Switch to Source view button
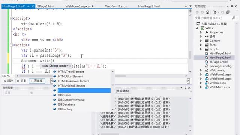 click(x=37, y=81)
